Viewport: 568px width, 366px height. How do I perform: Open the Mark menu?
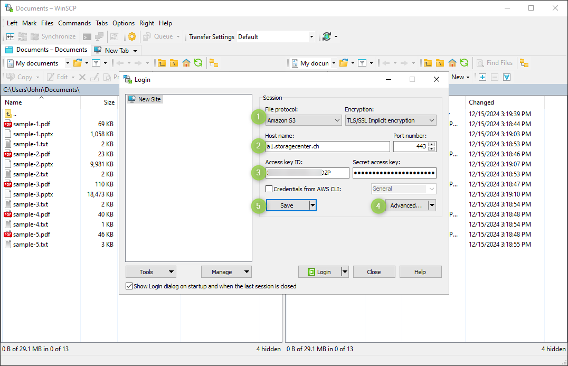(30, 23)
